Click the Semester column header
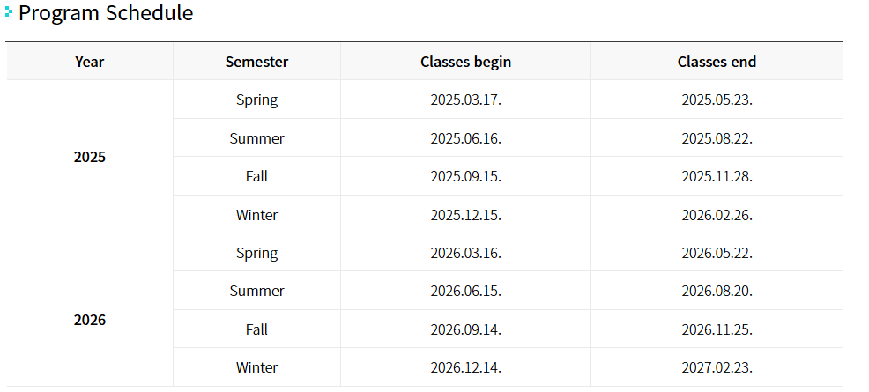869x392 pixels. [x=256, y=62]
